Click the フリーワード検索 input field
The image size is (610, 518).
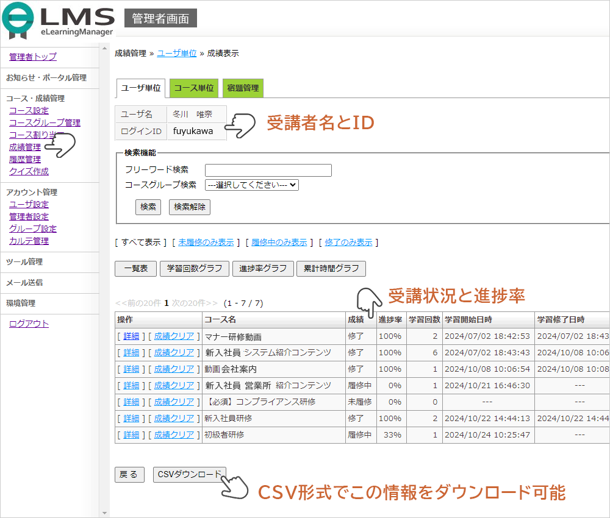[268, 170]
